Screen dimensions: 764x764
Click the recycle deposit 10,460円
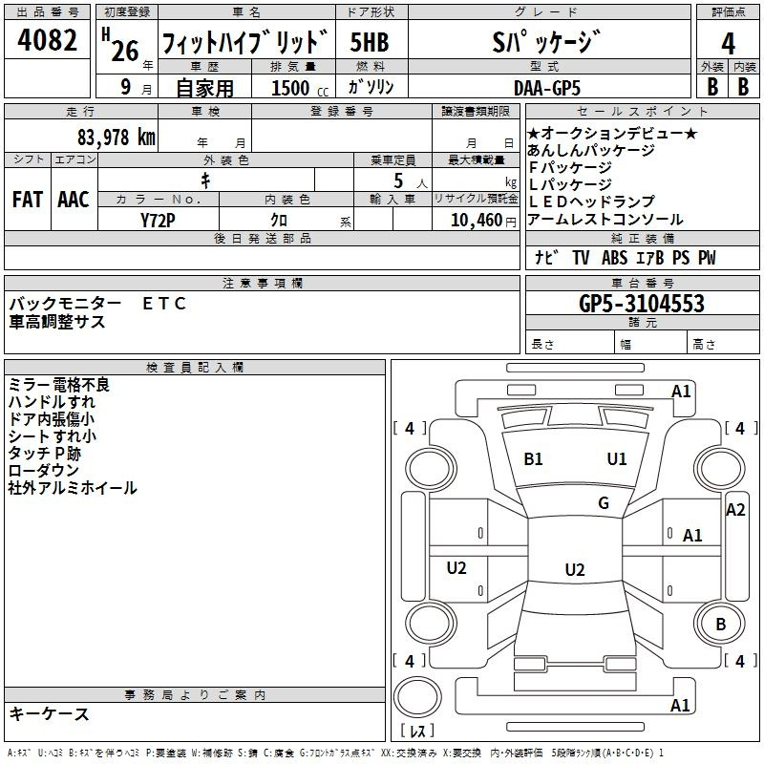[483, 221]
